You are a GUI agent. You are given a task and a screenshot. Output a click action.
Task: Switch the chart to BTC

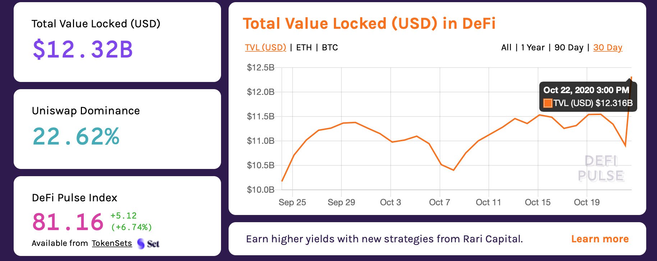click(330, 47)
